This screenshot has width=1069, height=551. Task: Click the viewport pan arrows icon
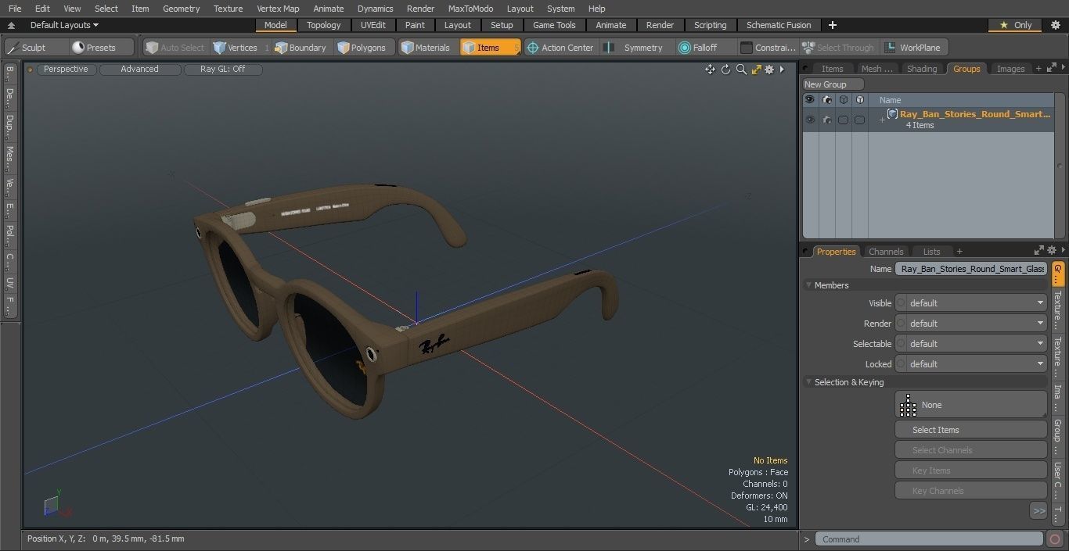pos(710,70)
